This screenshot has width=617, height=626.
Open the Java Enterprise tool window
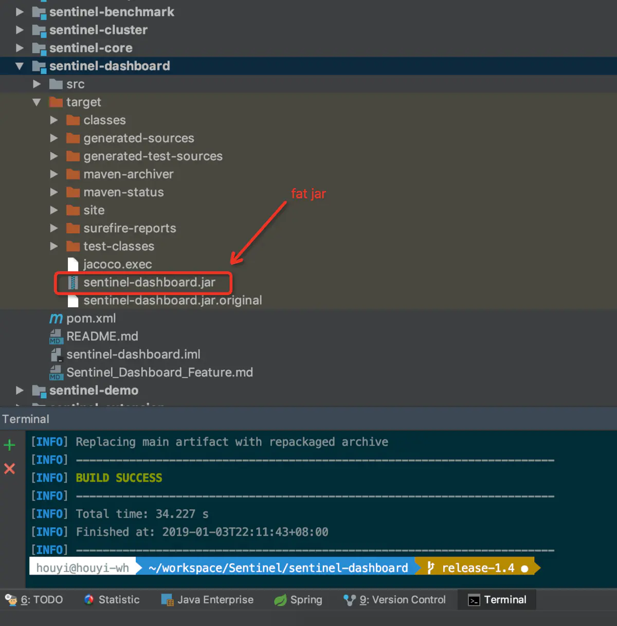[x=207, y=600]
